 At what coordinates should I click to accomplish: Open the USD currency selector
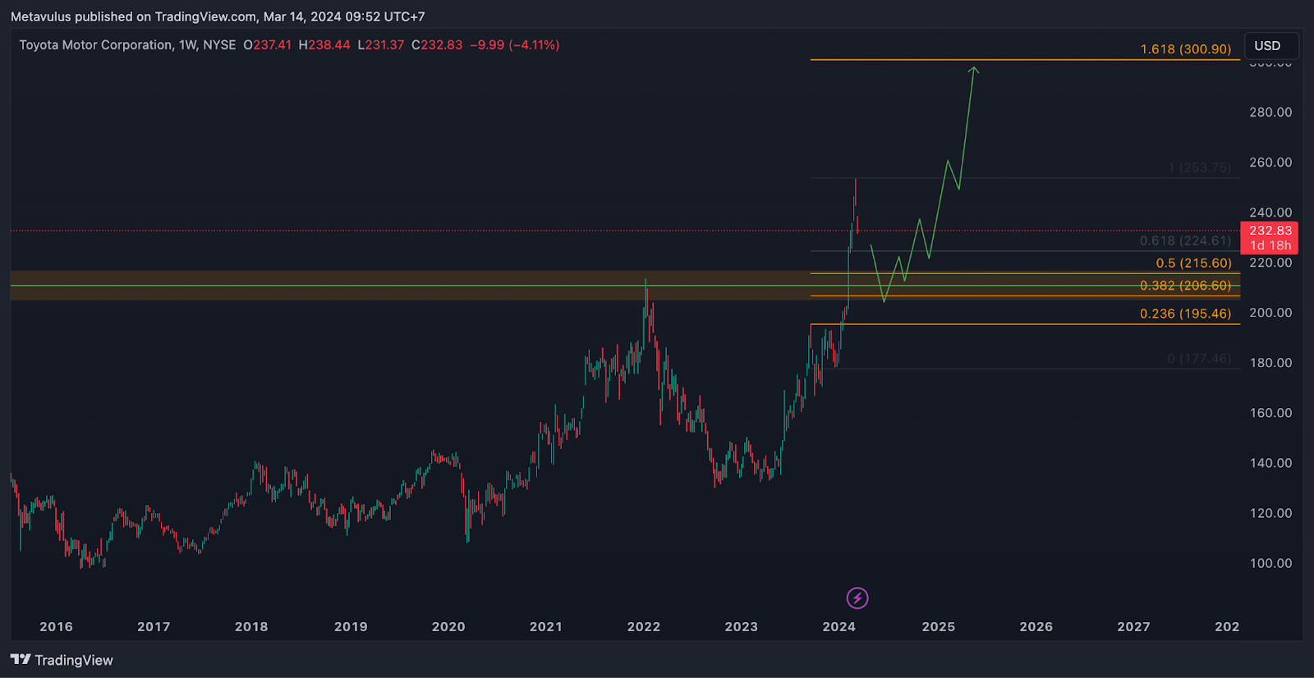[1270, 46]
